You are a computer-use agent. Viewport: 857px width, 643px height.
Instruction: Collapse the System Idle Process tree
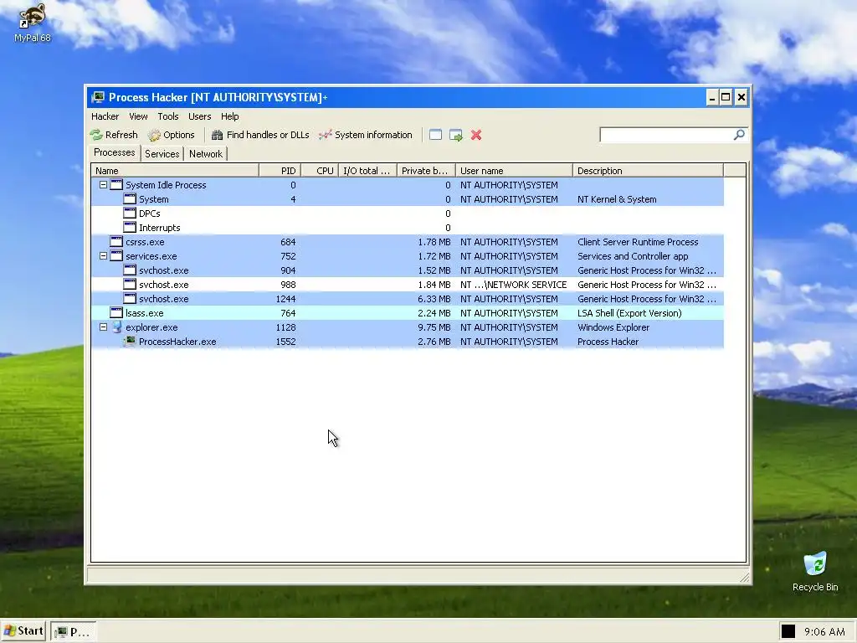pos(103,185)
